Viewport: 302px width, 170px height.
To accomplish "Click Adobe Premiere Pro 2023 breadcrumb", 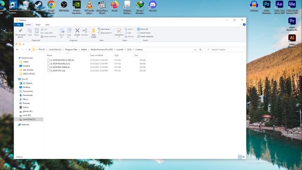I will point(102,50).
